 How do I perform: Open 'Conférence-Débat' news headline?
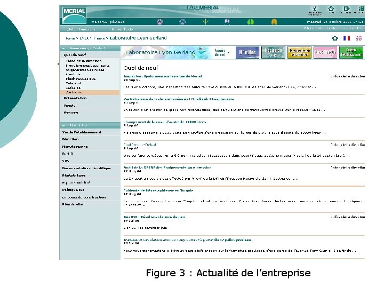coord(140,145)
